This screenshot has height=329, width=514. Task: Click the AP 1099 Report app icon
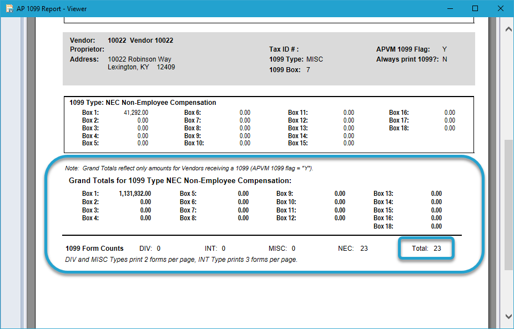9,8
